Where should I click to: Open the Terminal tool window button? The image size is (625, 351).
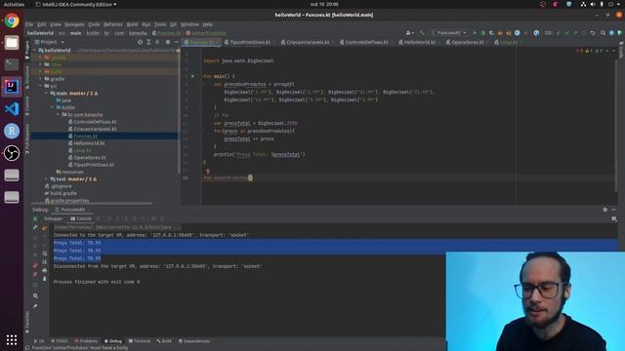140,341
